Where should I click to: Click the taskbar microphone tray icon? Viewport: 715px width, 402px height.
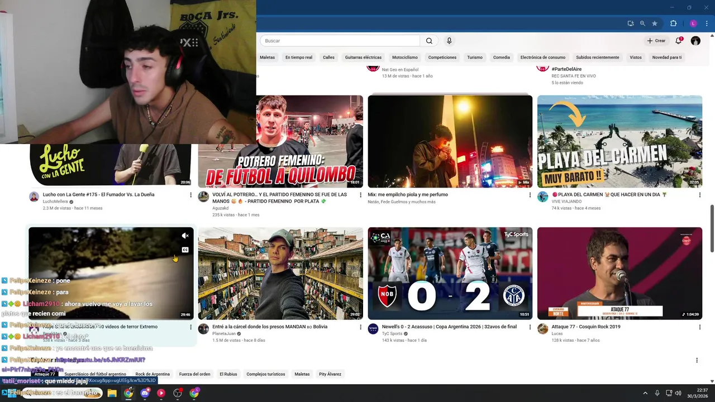(657, 393)
